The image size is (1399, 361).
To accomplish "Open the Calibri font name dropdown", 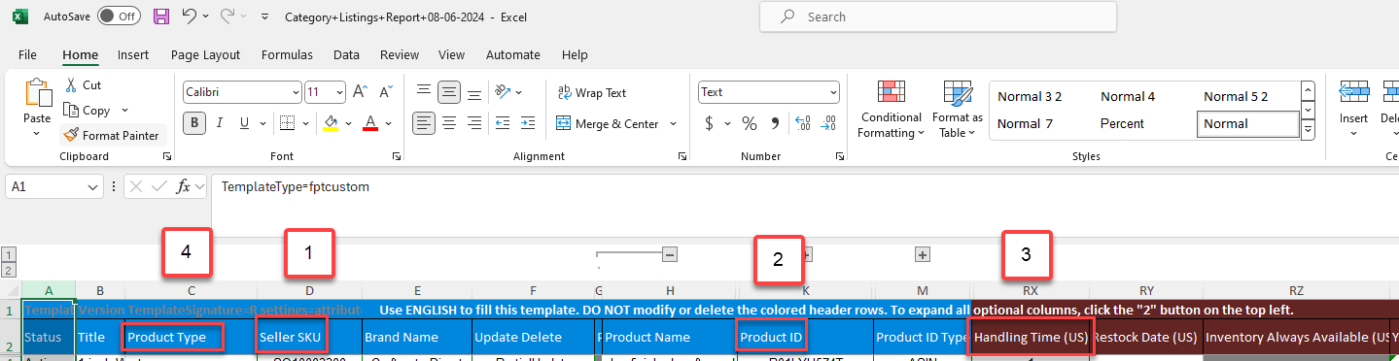I will pyautogui.click(x=296, y=92).
